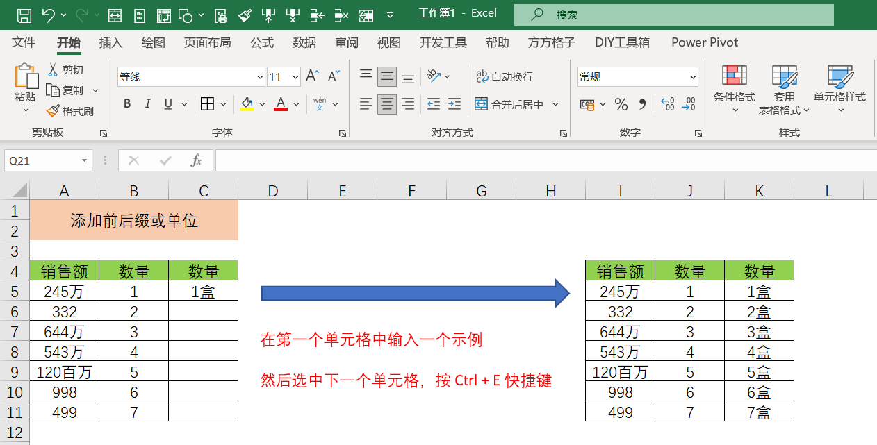The image size is (877, 445).
Task: Switch to the Data (数据) tab
Action: pyautogui.click(x=304, y=42)
